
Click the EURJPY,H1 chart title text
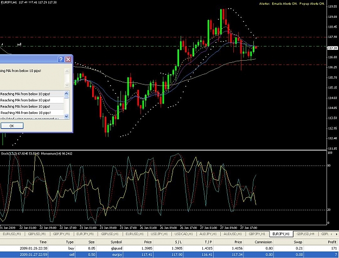(x=29, y=3)
